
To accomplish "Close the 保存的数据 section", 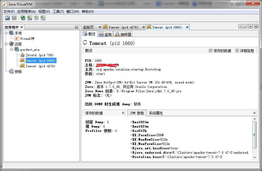I will pos(123,113).
